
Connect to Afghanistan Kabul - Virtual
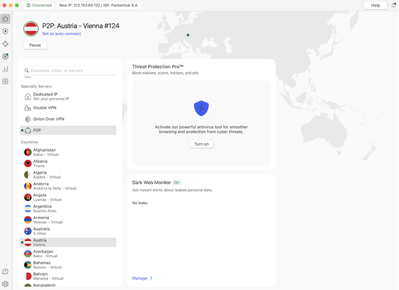68,152
